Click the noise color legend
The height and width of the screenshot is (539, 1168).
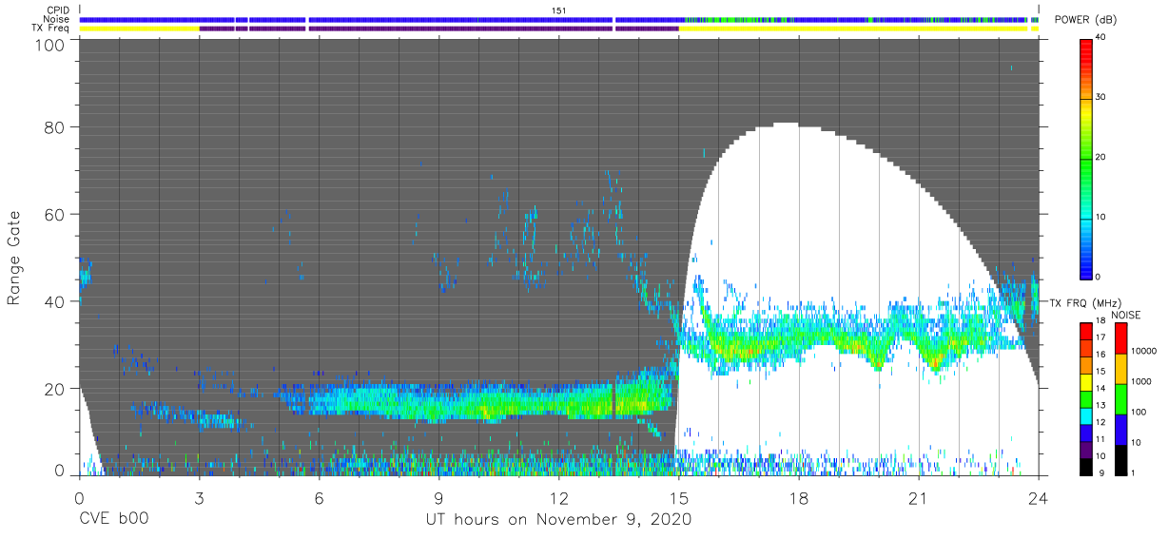[x=1120, y=399]
